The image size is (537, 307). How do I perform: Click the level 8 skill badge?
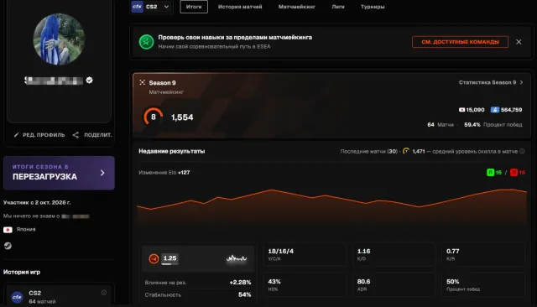(x=153, y=117)
